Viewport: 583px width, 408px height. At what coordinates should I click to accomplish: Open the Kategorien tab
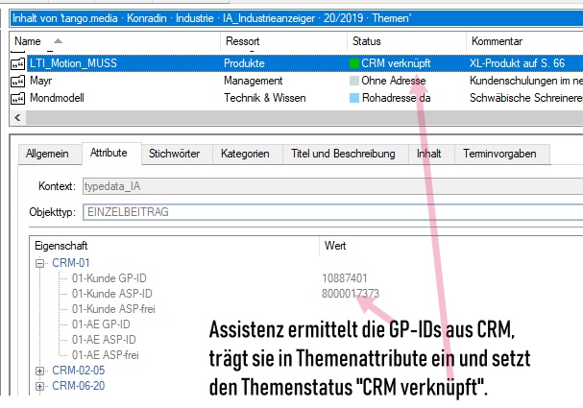[246, 155]
